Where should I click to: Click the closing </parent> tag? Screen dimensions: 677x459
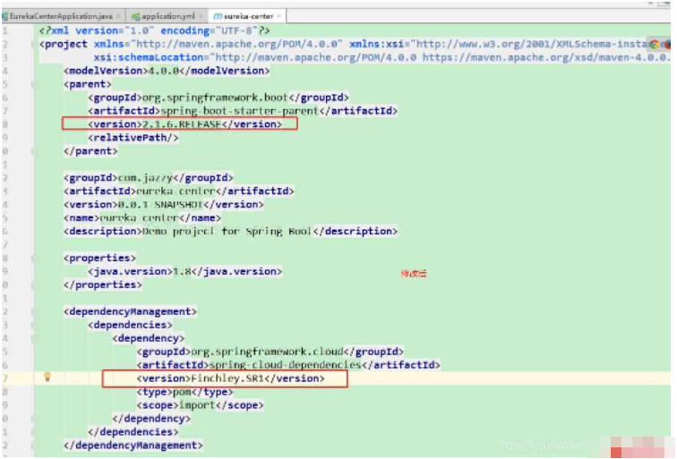click(x=90, y=151)
